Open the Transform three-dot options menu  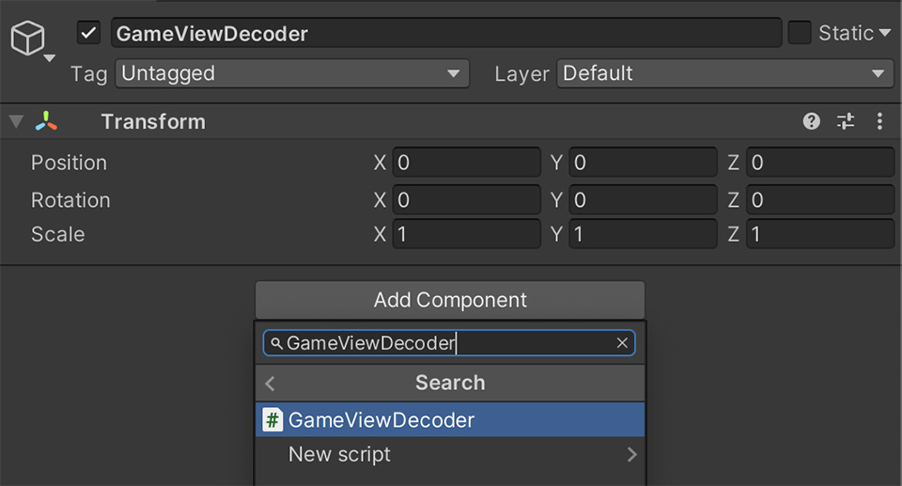(879, 121)
